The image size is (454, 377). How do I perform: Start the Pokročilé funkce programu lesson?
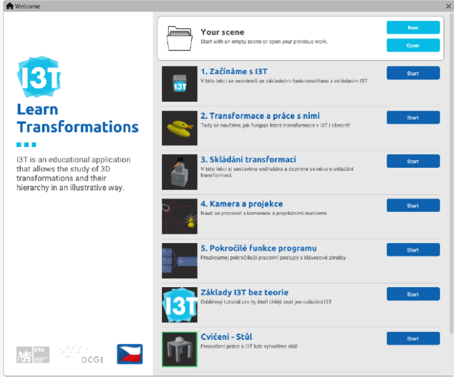[412, 250]
